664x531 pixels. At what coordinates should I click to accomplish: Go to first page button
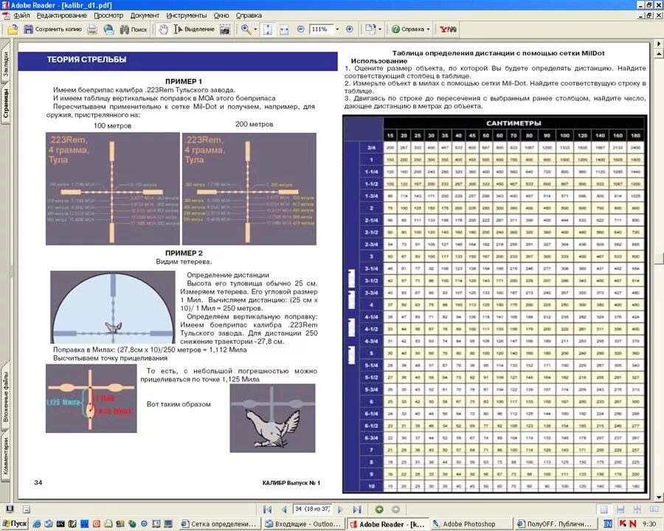coord(267,510)
